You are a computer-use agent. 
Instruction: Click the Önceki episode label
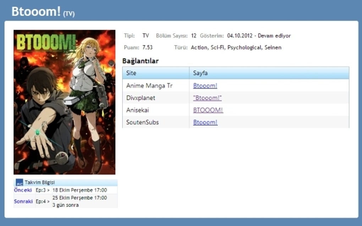(x=23, y=190)
